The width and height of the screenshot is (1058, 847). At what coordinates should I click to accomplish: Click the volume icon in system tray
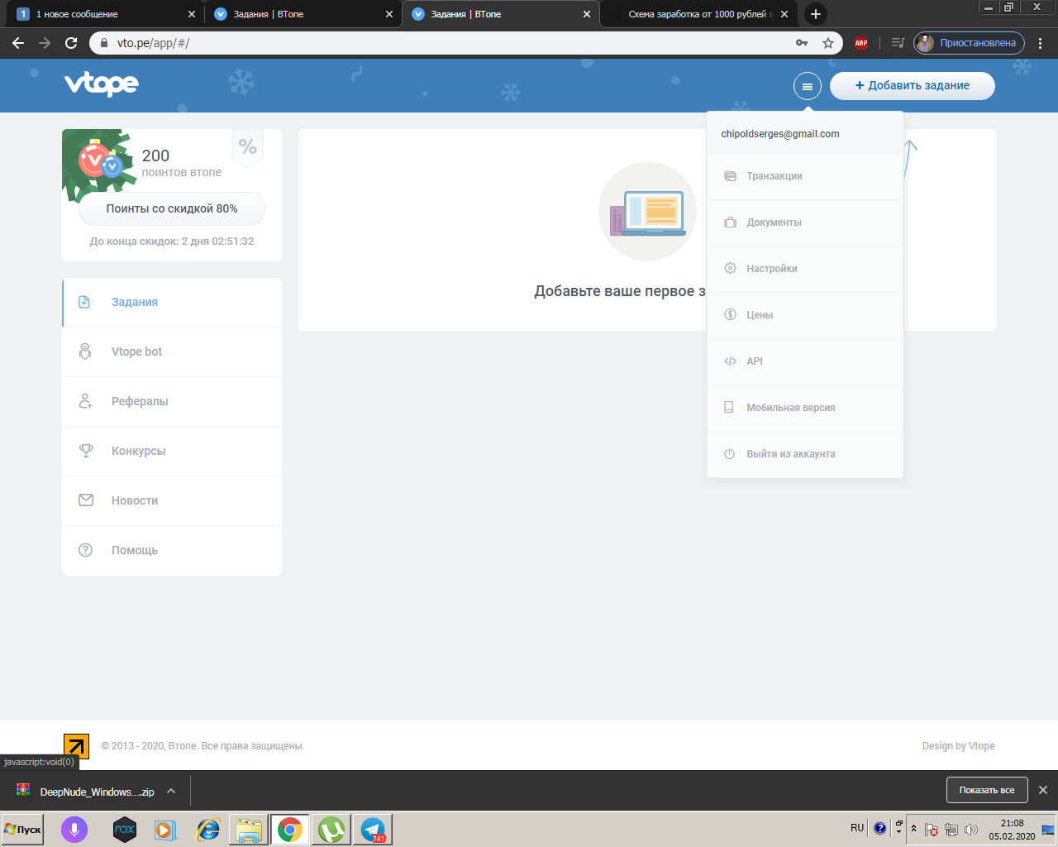[971, 829]
